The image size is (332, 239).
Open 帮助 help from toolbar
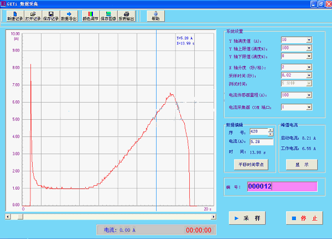click(155, 16)
